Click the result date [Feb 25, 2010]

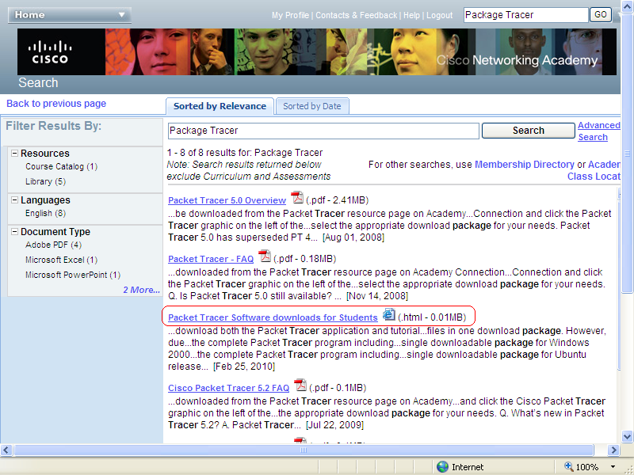coord(244,367)
